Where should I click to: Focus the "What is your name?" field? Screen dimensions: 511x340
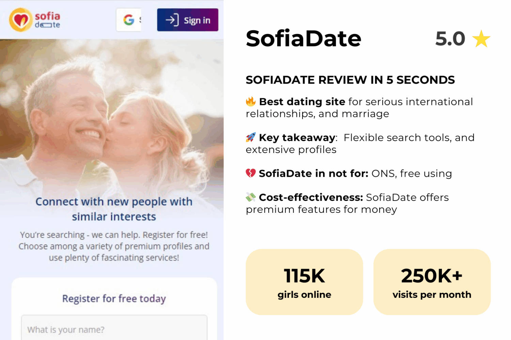pos(114,329)
